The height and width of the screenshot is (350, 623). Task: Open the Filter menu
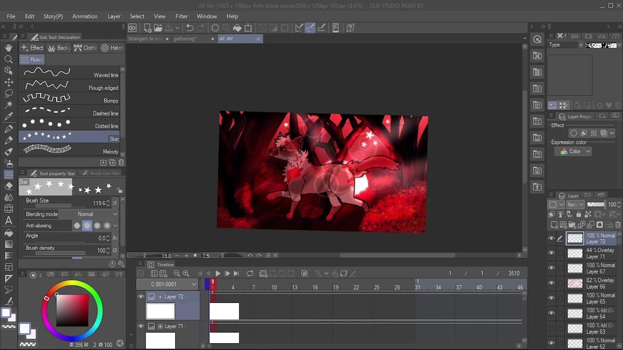(x=182, y=16)
